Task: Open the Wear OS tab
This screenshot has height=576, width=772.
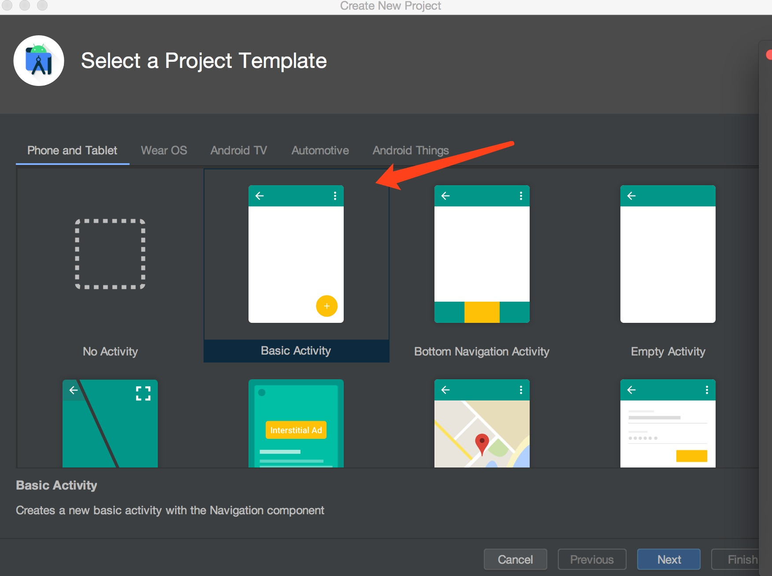Action: pos(164,150)
